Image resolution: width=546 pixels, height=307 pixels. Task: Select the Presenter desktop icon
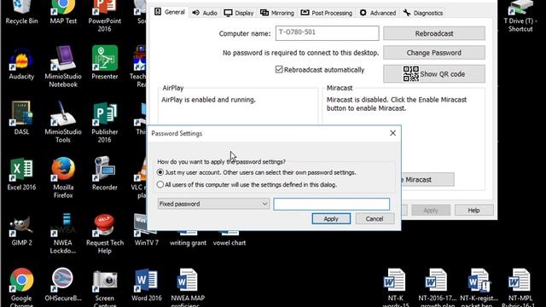coord(104,63)
